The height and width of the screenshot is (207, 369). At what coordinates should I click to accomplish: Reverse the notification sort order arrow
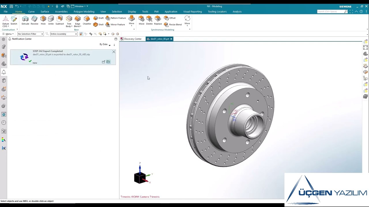[114, 45]
